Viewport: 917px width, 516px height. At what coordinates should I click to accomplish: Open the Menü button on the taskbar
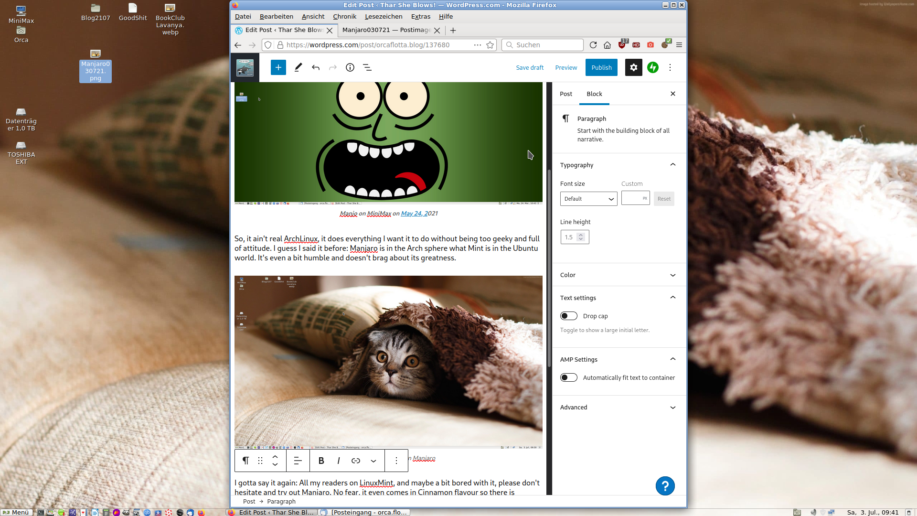pyautogui.click(x=17, y=512)
